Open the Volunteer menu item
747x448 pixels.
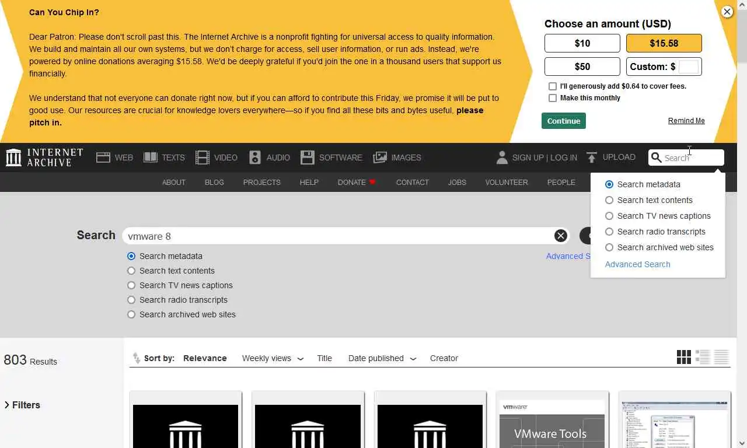coord(507,182)
